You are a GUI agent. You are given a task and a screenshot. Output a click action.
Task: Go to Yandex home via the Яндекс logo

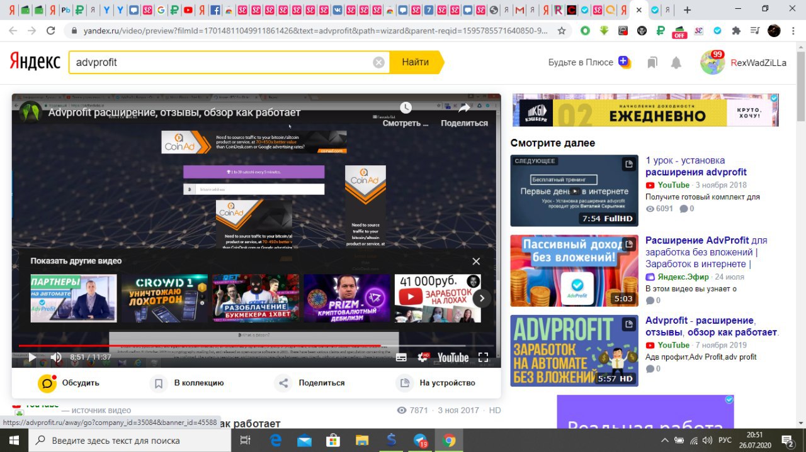[35, 62]
